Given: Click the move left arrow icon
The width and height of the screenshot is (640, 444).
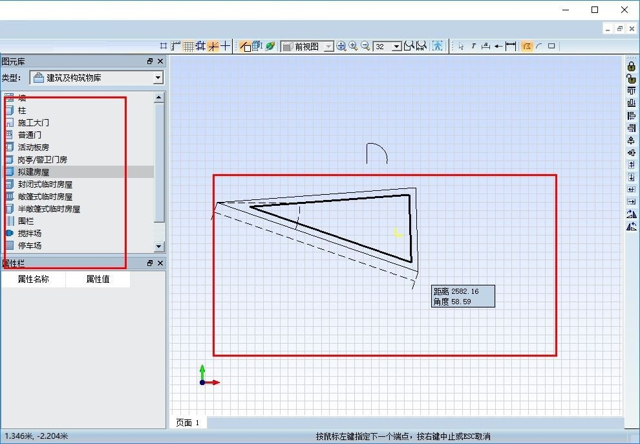Looking at the screenshot, I should coord(632,190).
